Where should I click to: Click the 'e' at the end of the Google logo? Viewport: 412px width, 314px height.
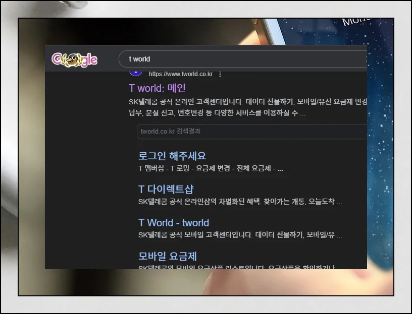pos(93,59)
